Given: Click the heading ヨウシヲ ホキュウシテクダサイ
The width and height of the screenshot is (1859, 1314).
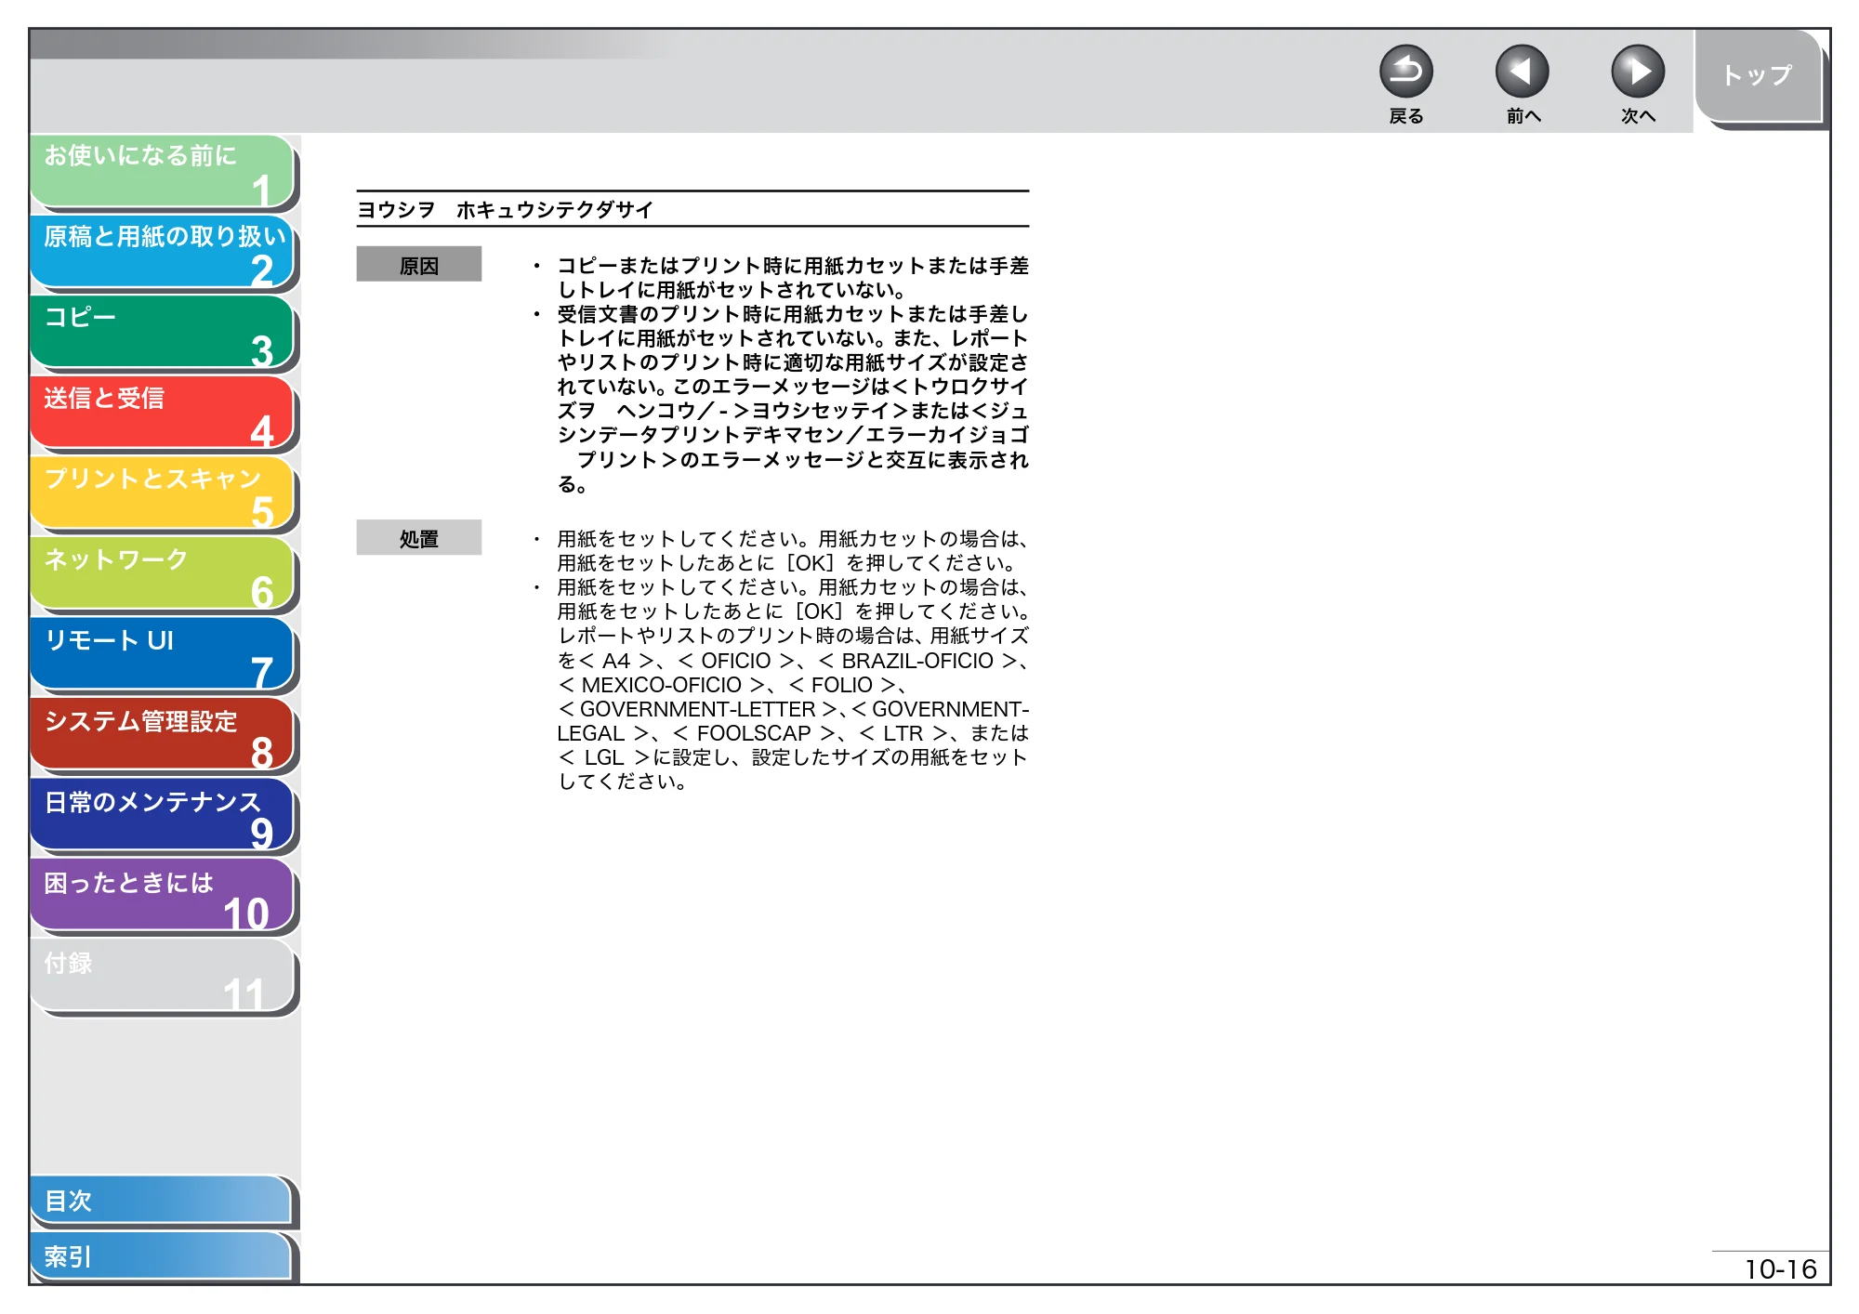Looking at the screenshot, I should [506, 210].
